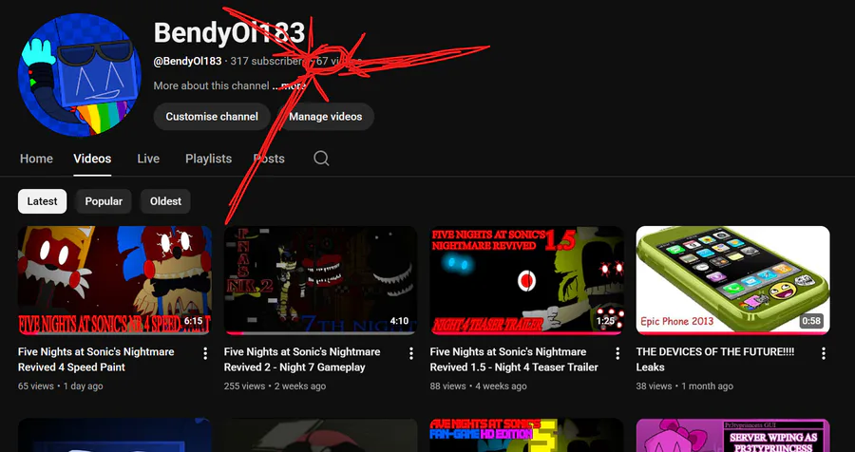Open options menu for DEVICES OF THE FUTURE video
Viewport: 855px width, 452px height.
[x=824, y=353]
